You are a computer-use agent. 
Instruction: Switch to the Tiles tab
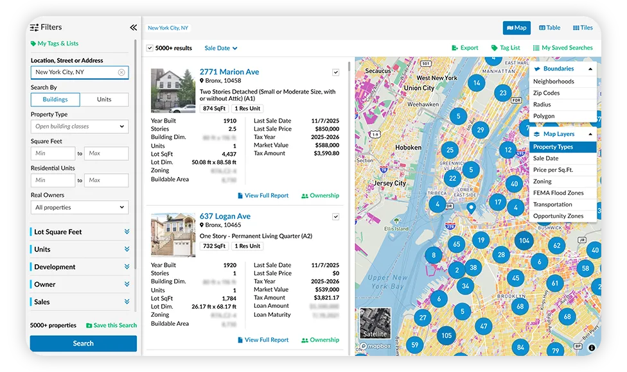(x=583, y=28)
